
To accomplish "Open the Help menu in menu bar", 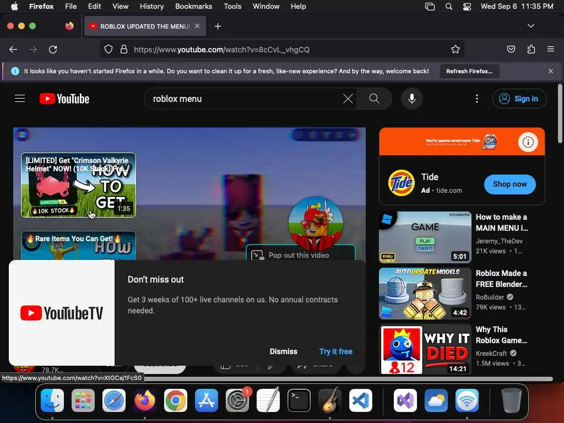I will point(298,6).
